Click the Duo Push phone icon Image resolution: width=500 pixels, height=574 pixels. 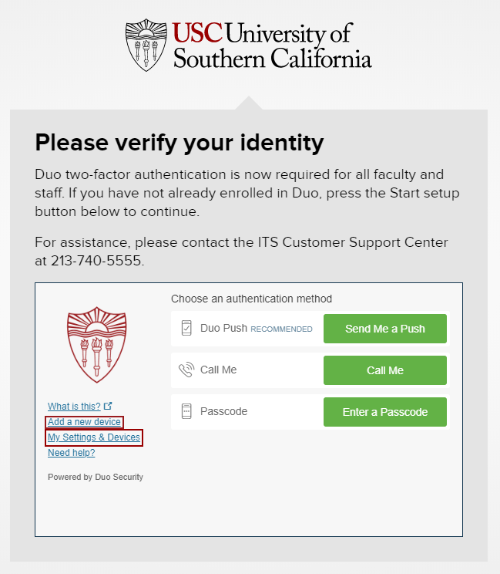(186, 328)
